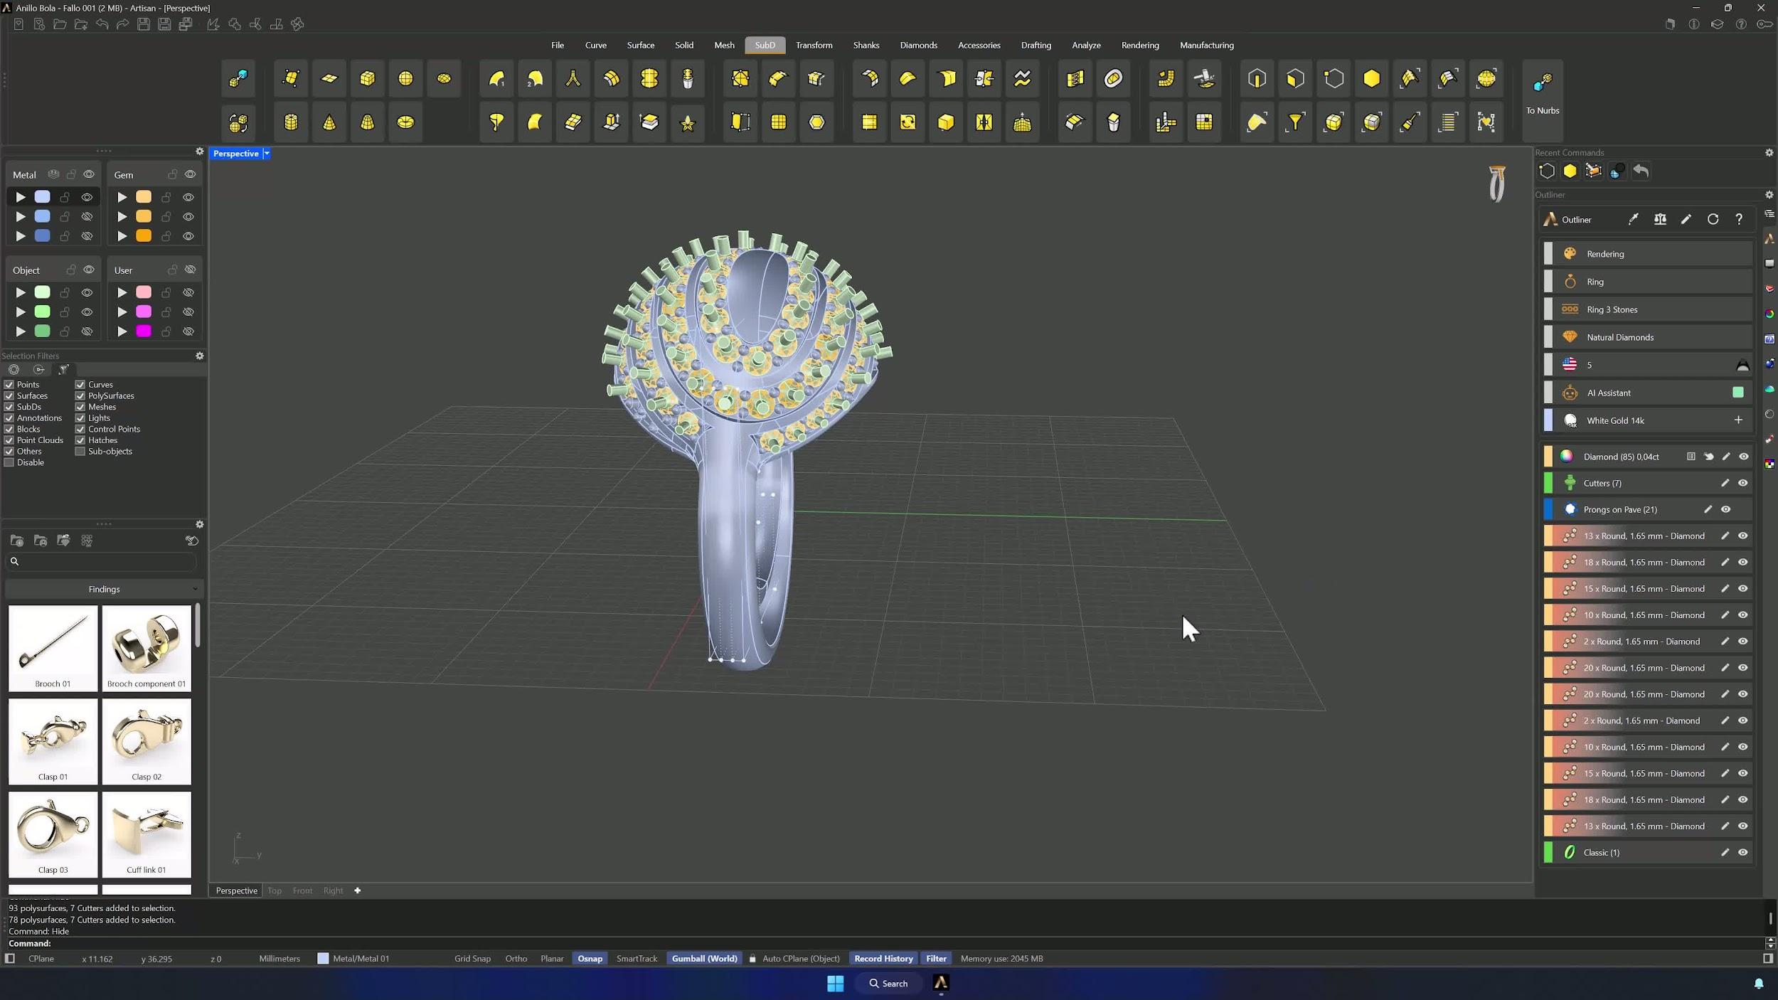Toggle visibility of Classic (1) item

click(x=1742, y=853)
